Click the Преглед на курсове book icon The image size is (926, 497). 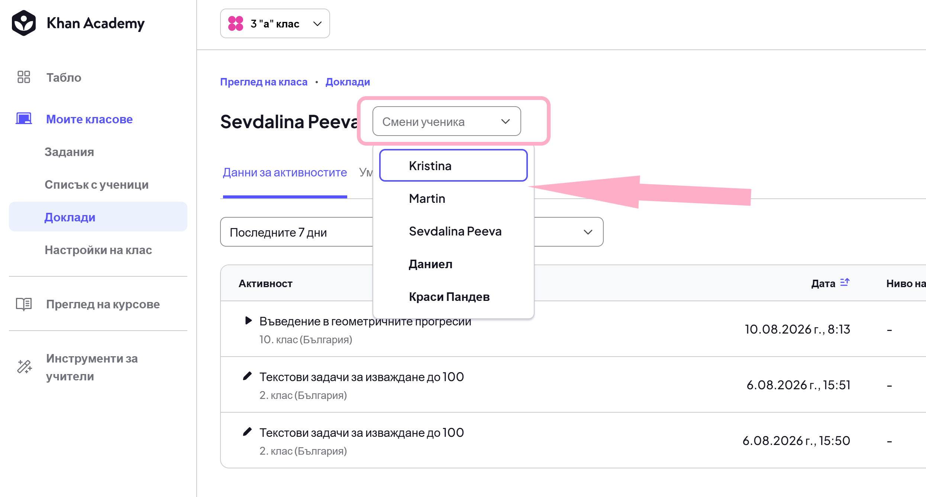coord(24,304)
